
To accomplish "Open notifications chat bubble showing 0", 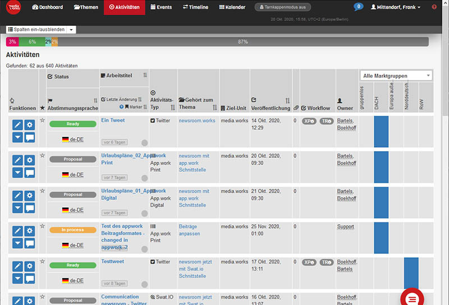I will (x=358, y=7).
